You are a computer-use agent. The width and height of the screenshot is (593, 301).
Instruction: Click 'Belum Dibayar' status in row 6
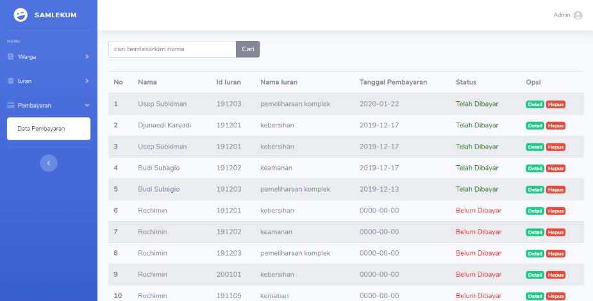point(478,210)
